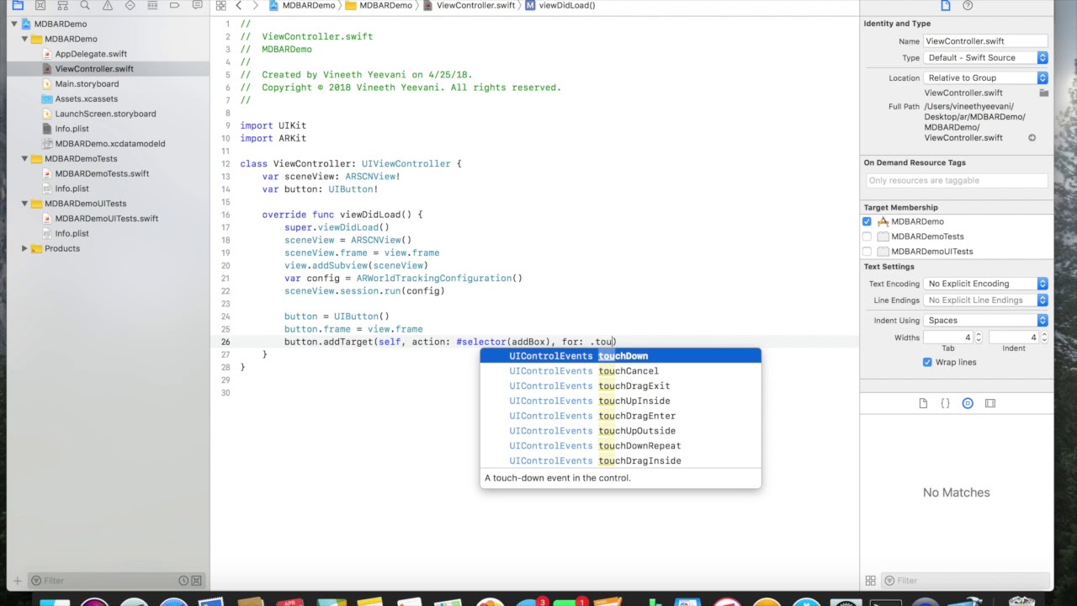Screen dimensions: 1077x606
Task: Open the Breakpoint navigator icon
Action: (174, 5)
